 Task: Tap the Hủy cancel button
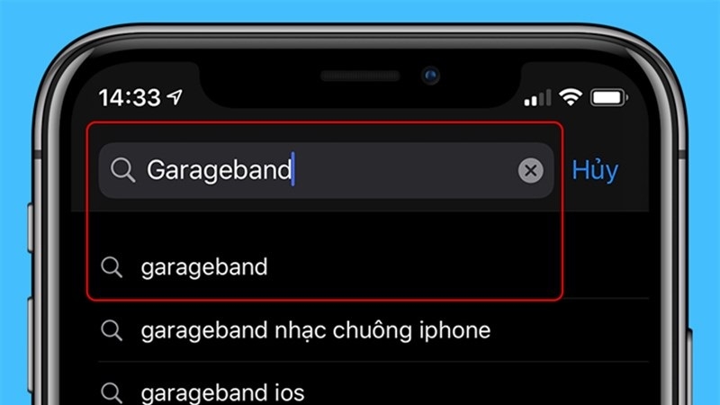coord(595,170)
